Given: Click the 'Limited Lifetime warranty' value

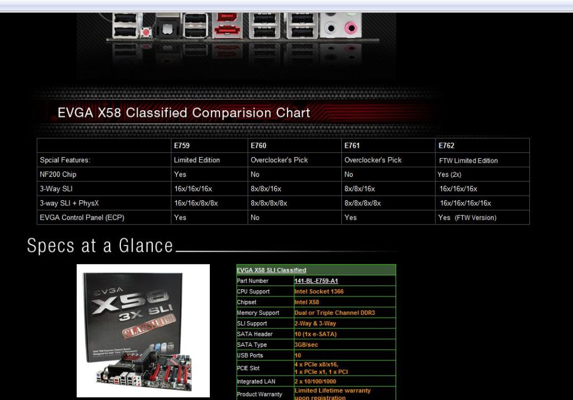Looking at the screenshot, I should click(x=332, y=390).
